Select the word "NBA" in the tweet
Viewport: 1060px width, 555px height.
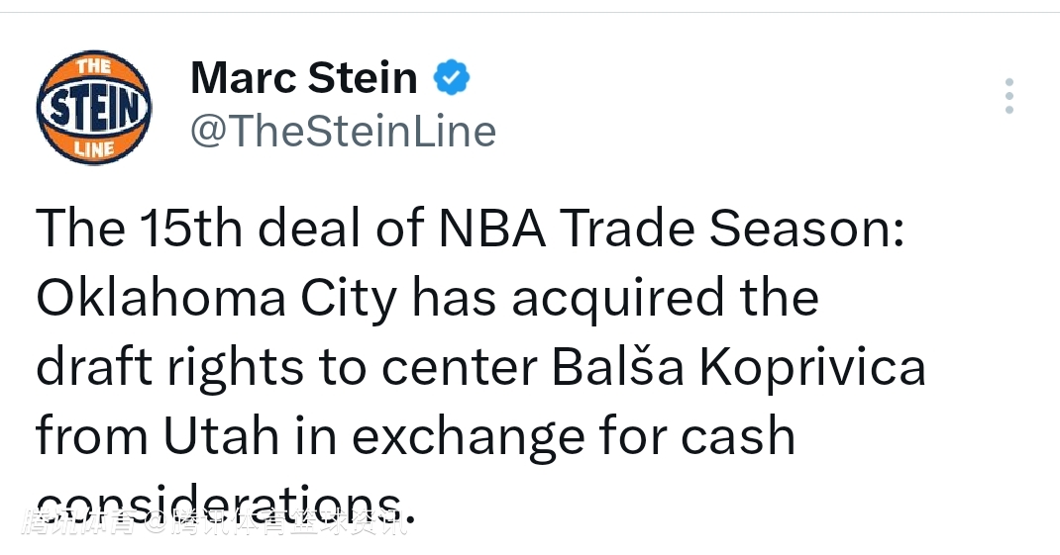(492, 230)
